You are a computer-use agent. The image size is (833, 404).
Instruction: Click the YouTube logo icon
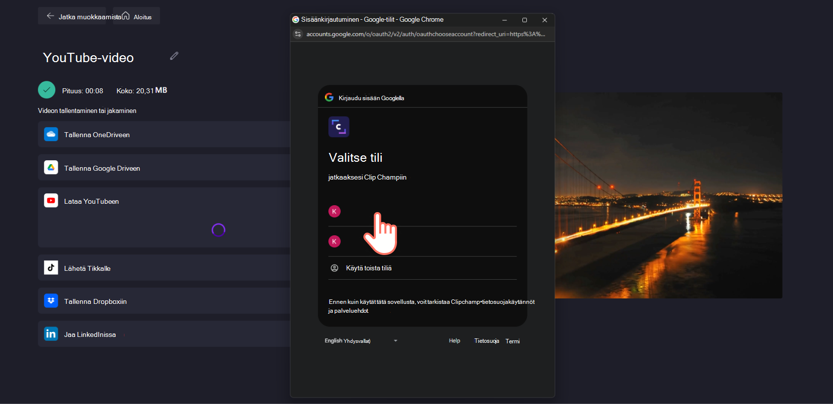51,201
